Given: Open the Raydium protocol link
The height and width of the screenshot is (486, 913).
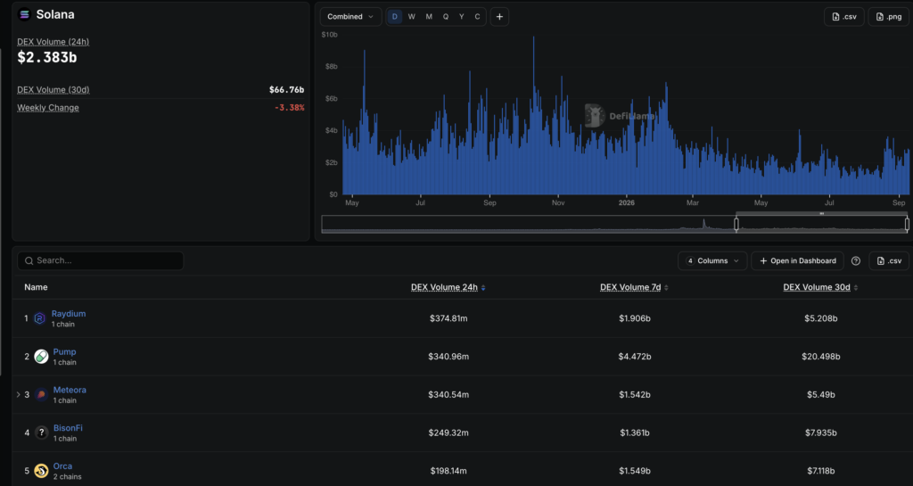Looking at the screenshot, I should (69, 313).
